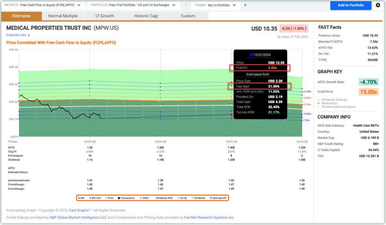Click the Market Cap USD 6.189 B value
Viewport: 386px width, 225px height.
[370, 138]
